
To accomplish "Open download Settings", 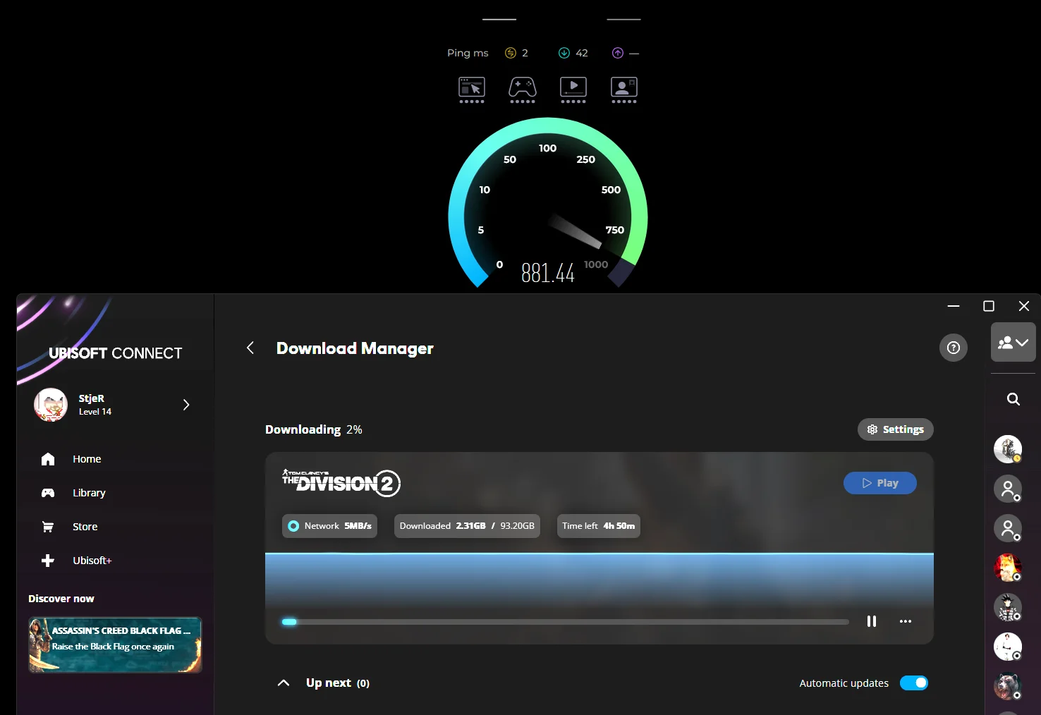I will pyautogui.click(x=896, y=429).
